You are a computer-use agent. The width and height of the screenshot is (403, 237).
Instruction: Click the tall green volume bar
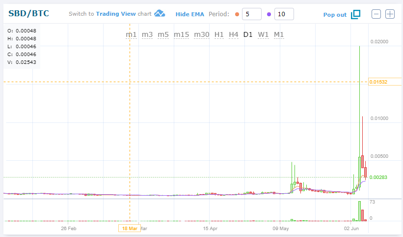click(x=360, y=211)
